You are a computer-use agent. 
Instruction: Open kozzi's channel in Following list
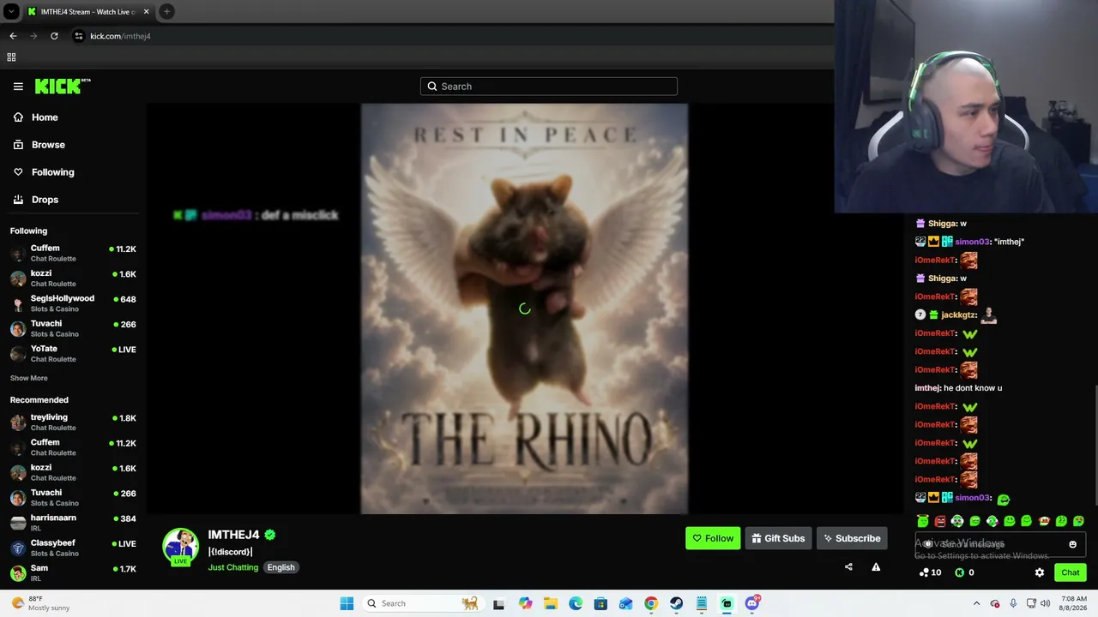coord(73,278)
